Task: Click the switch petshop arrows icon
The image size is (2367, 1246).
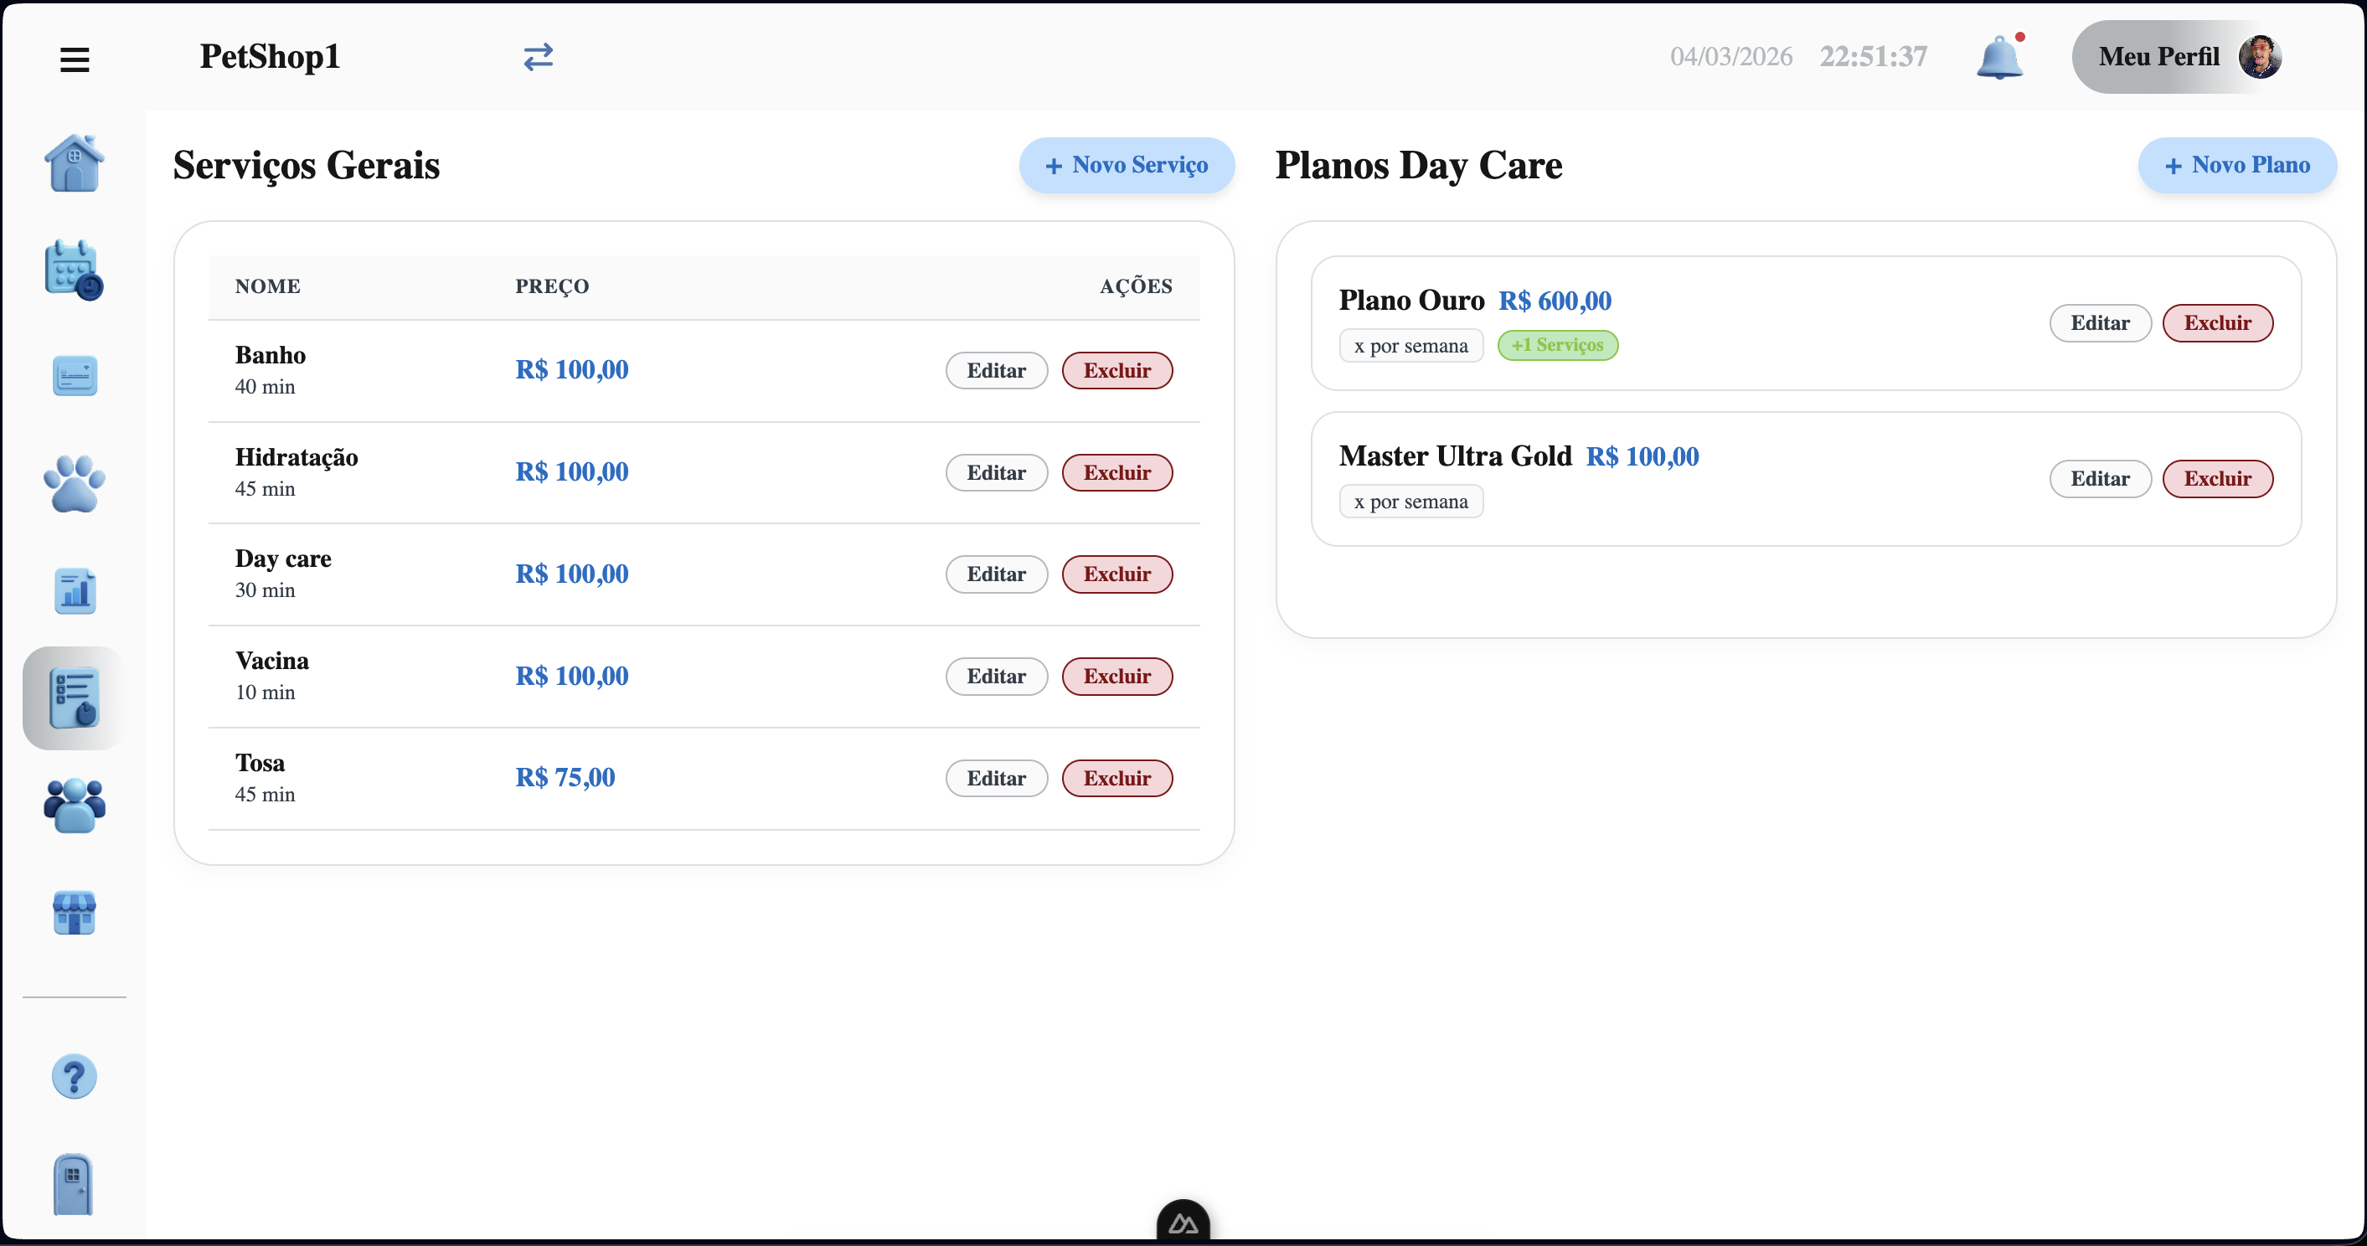Action: coord(538,57)
